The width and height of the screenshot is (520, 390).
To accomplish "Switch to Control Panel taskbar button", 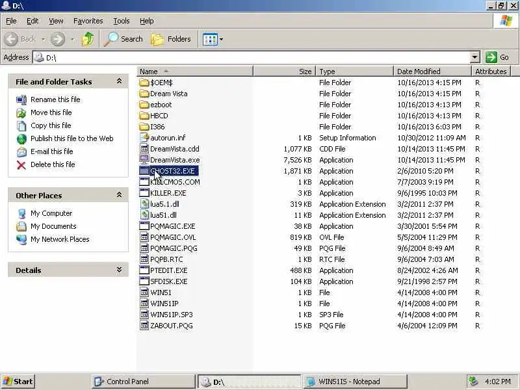I will [x=143, y=382].
